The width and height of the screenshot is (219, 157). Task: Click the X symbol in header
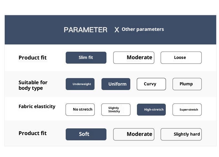tap(117, 30)
